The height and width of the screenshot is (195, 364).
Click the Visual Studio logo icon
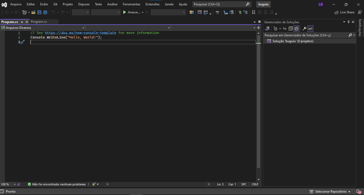click(4, 5)
